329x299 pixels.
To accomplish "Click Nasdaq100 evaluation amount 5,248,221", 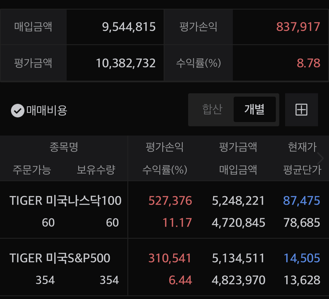I will pyautogui.click(x=238, y=201).
